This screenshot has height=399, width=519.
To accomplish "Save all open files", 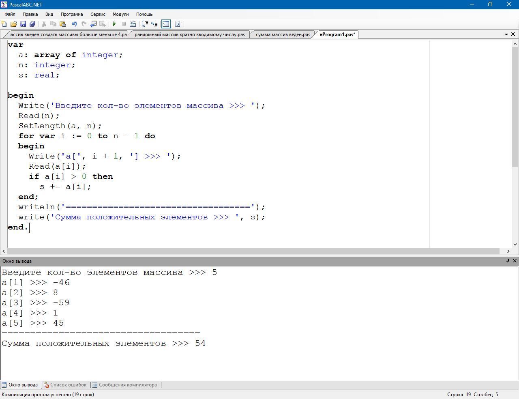I will pyautogui.click(x=32, y=24).
